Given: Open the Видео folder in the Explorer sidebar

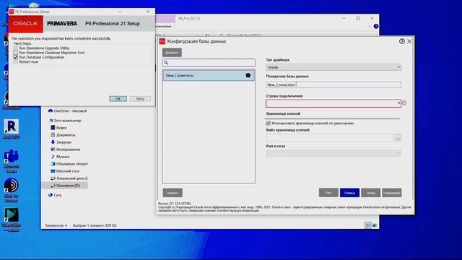Looking at the screenshot, I should [x=59, y=128].
